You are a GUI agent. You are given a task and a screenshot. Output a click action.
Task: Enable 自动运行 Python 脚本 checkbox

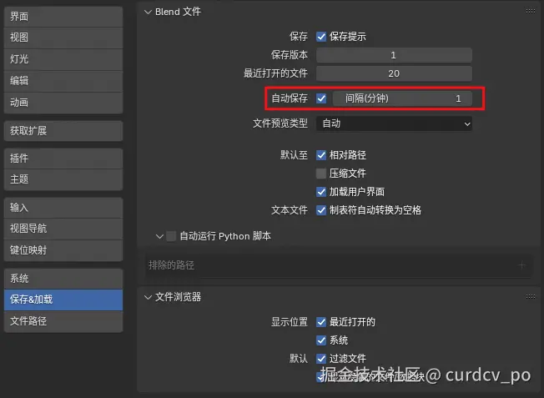171,236
